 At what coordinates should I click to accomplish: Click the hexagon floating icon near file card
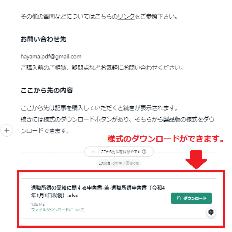[x=211, y=212]
